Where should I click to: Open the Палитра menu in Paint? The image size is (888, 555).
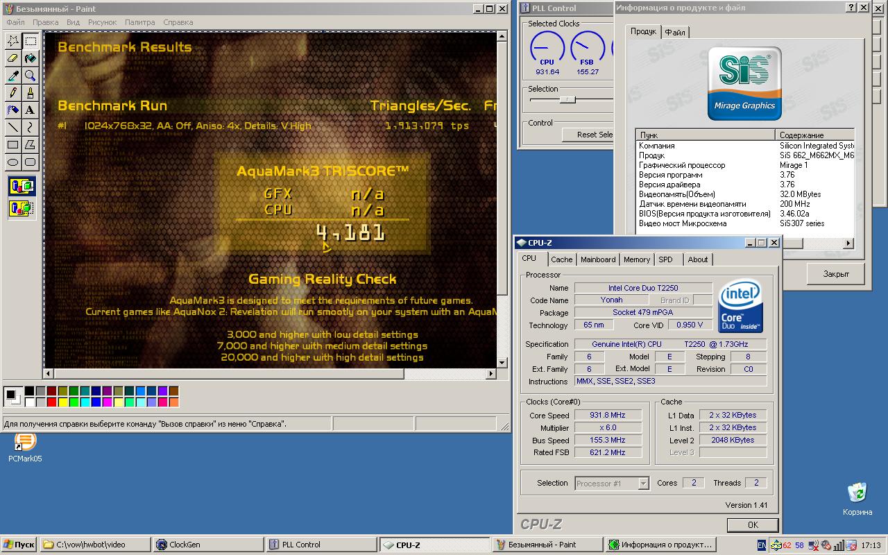pos(139,22)
